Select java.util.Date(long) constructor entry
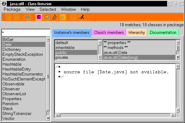The height and width of the screenshot is (123, 185). (x=139, y=58)
